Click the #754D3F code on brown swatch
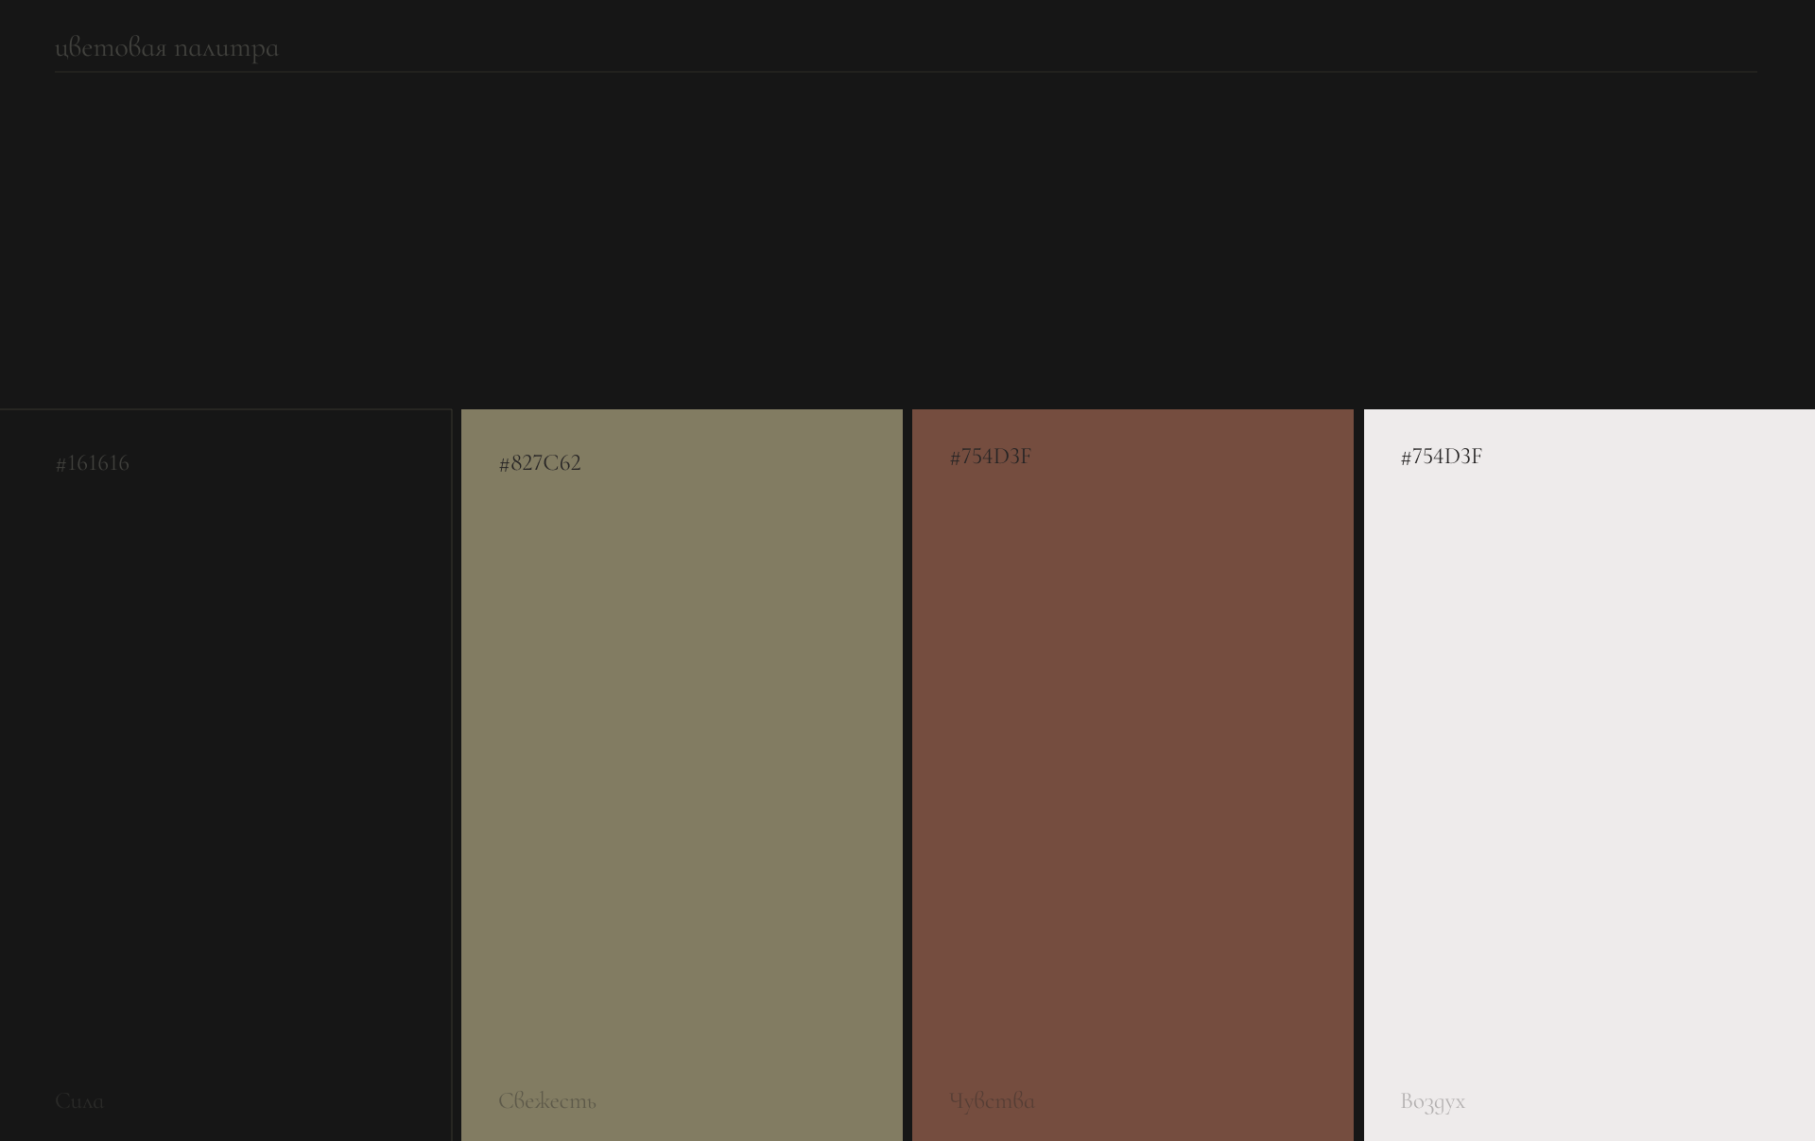The width and height of the screenshot is (1815, 1141). 991,457
